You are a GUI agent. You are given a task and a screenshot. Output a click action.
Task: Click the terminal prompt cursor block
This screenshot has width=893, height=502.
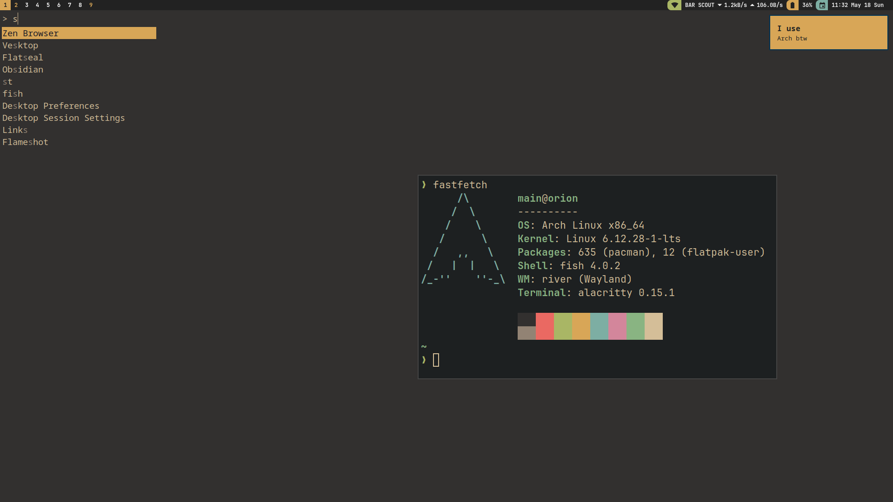click(436, 360)
